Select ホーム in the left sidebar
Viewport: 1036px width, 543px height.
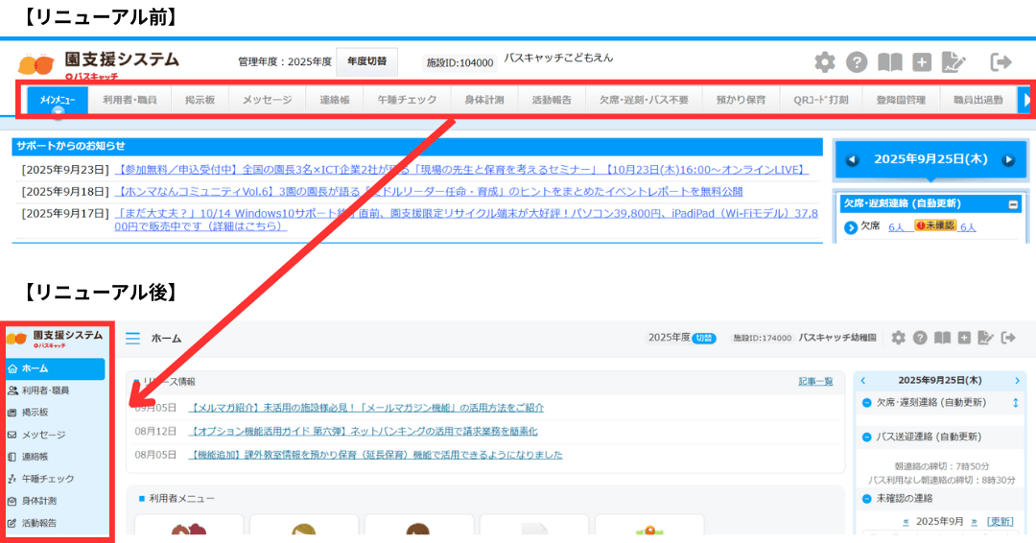pyautogui.click(x=55, y=368)
